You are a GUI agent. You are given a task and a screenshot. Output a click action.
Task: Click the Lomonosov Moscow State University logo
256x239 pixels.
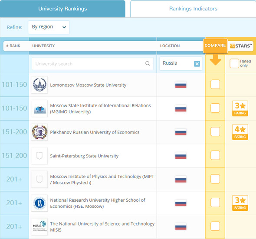coord(39,85)
